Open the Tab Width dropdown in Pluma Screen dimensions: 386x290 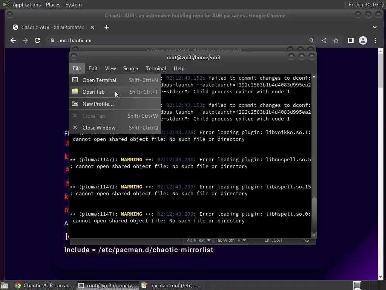(231, 240)
